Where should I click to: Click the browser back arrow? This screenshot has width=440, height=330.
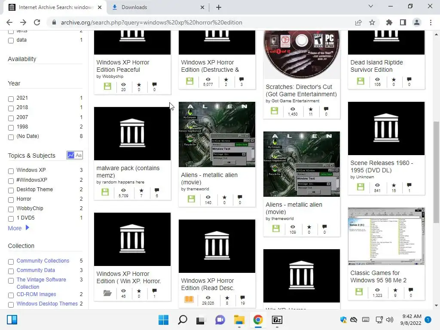click(x=9, y=22)
